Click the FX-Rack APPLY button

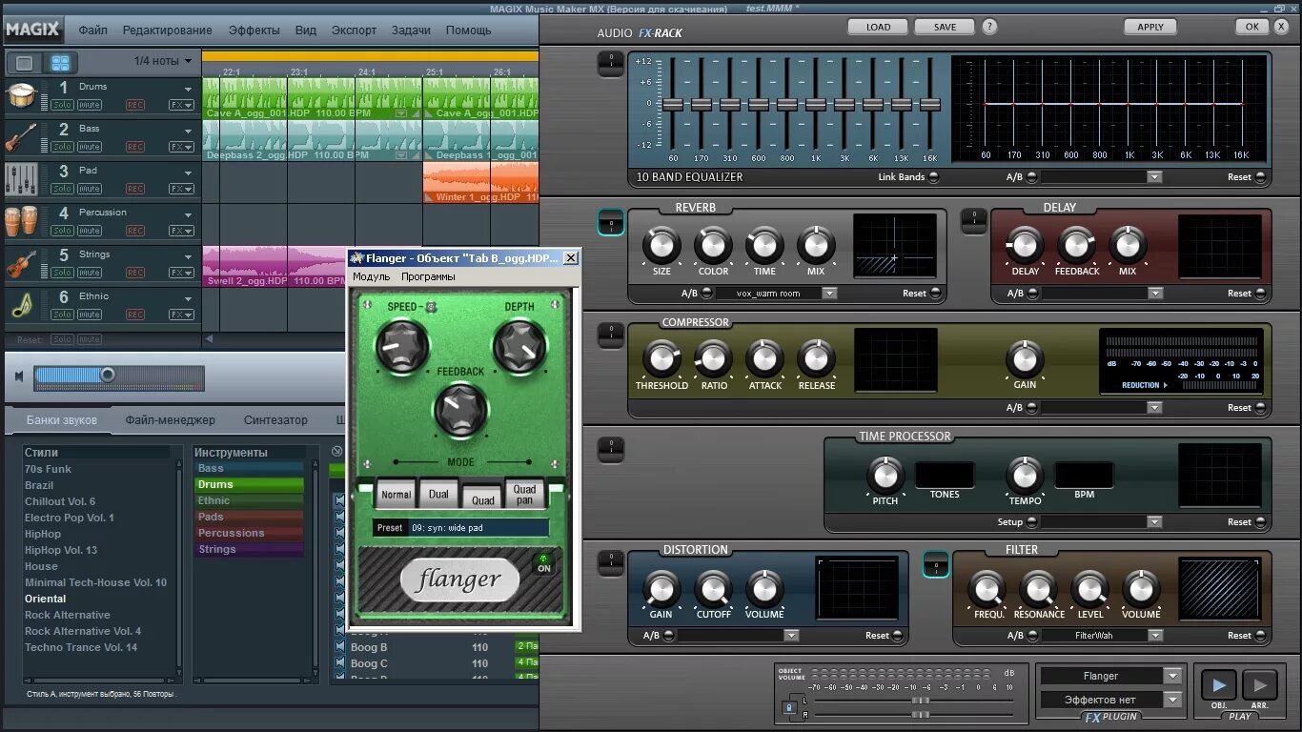[x=1150, y=27]
